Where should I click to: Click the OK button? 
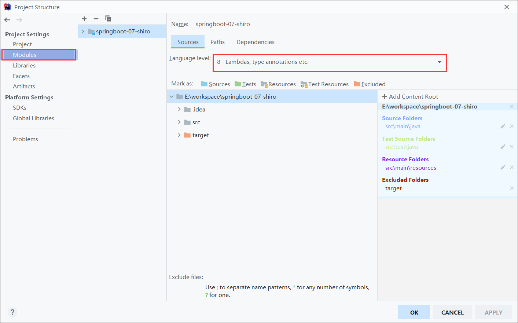pos(414,312)
